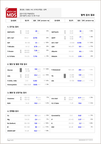The height and width of the screenshot is (144, 101).
Task: Click the double down-arrow in the Cl row
Action: click(44, 127)
